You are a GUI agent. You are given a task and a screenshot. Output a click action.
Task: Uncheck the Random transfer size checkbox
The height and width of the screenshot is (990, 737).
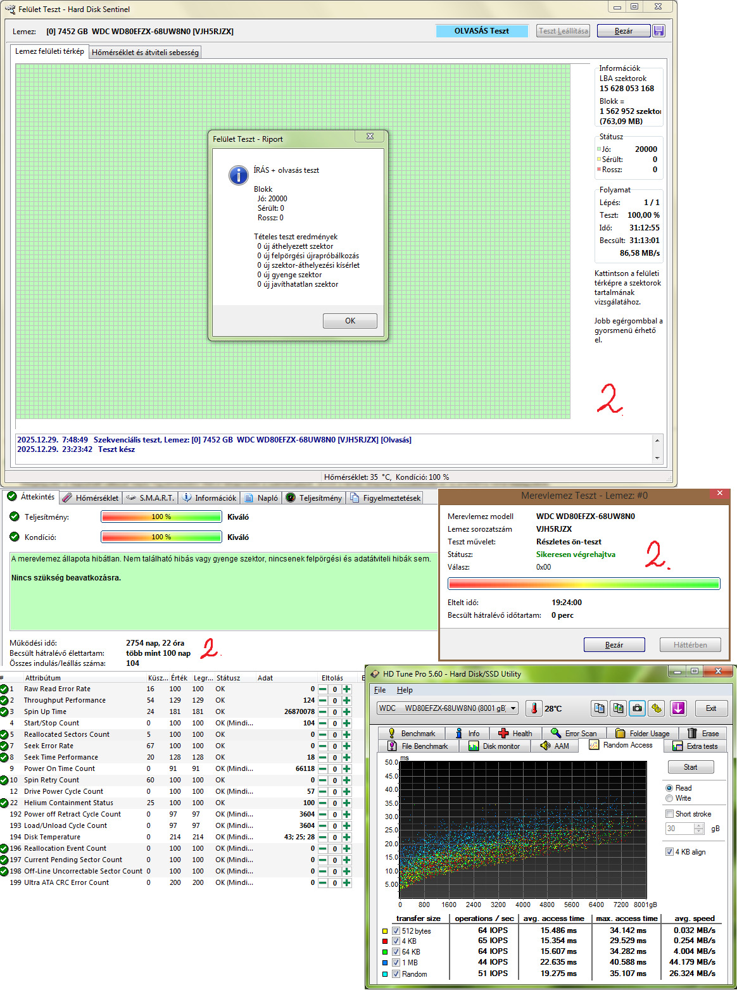pyautogui.click(x=396, y=974)
